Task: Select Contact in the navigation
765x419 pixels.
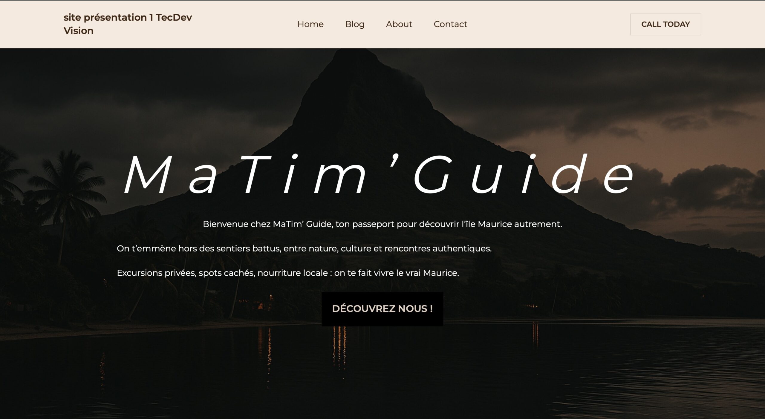Action: [x=450, y=24]
